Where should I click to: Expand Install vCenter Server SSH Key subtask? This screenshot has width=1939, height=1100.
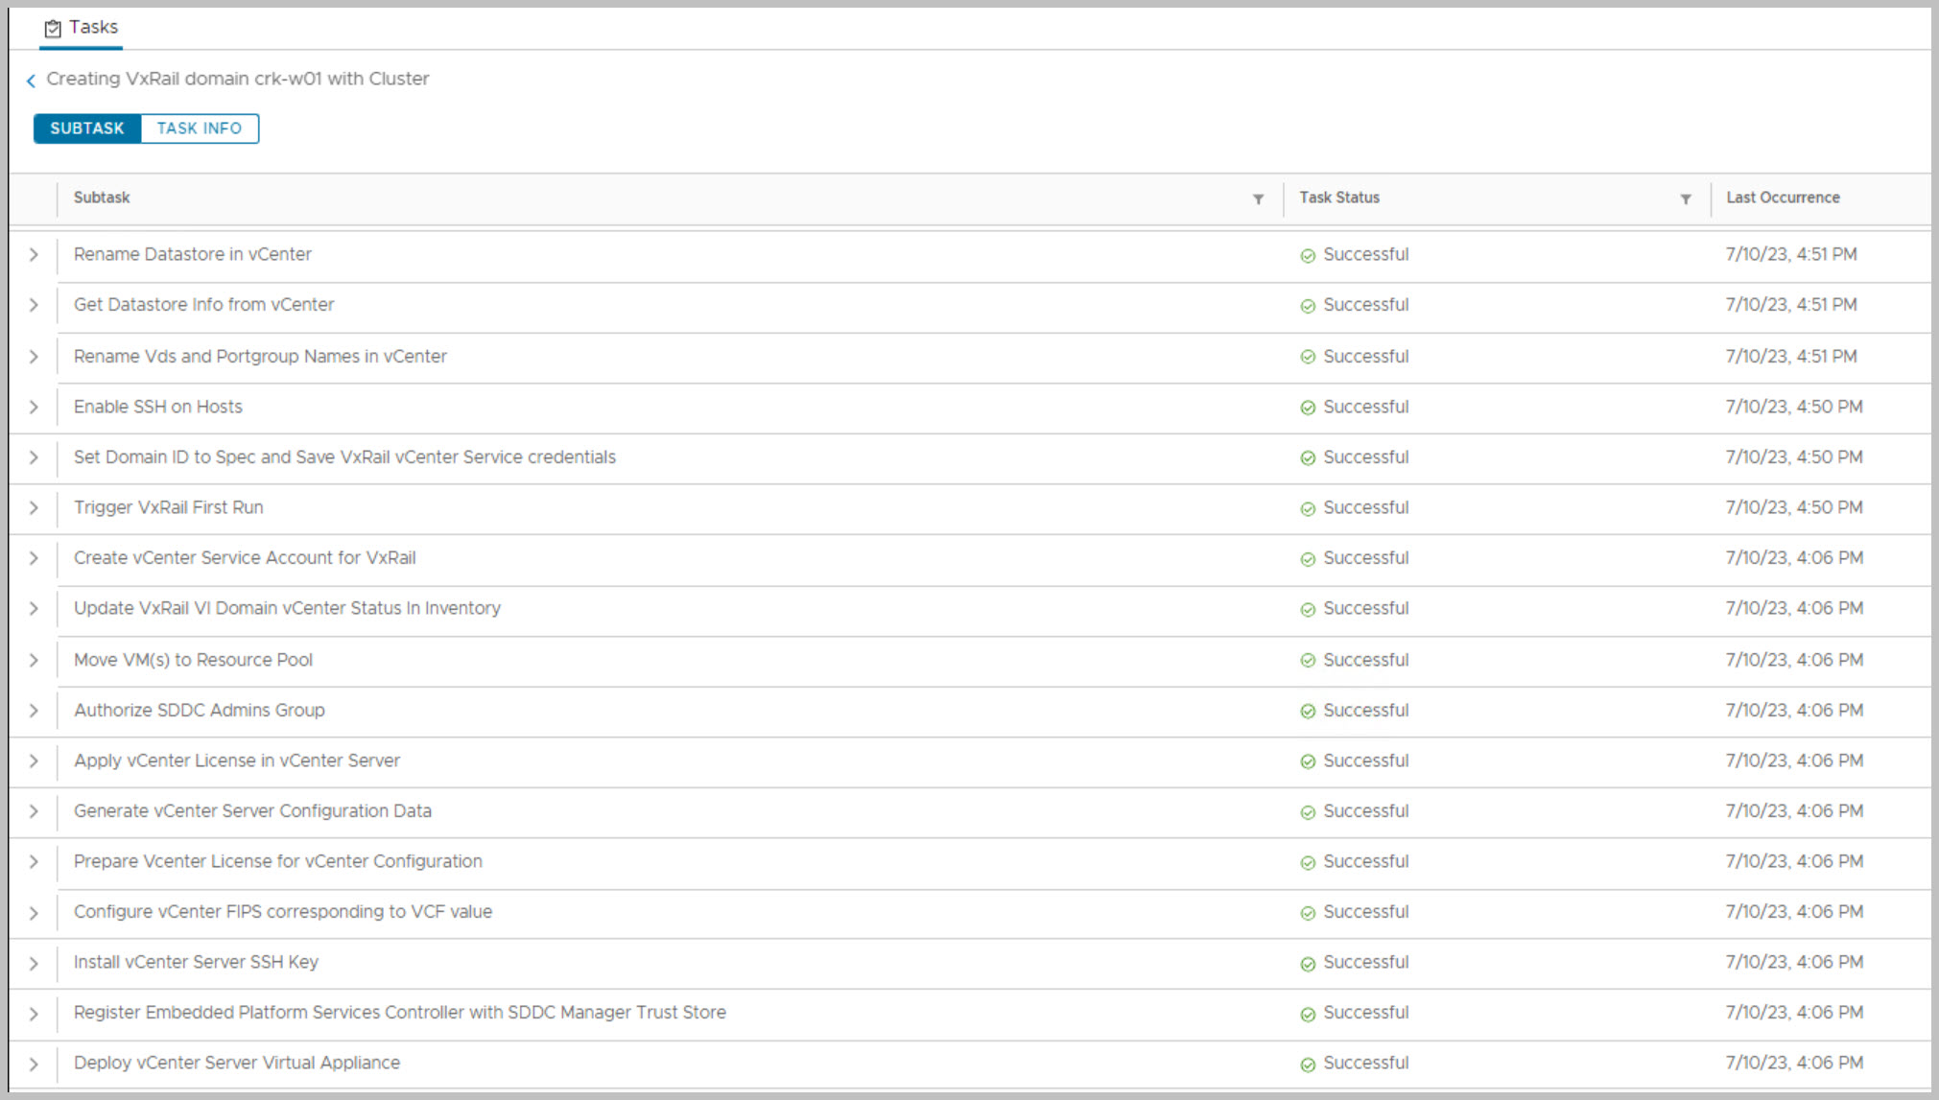pyautogui.click(x=34, y=963)
